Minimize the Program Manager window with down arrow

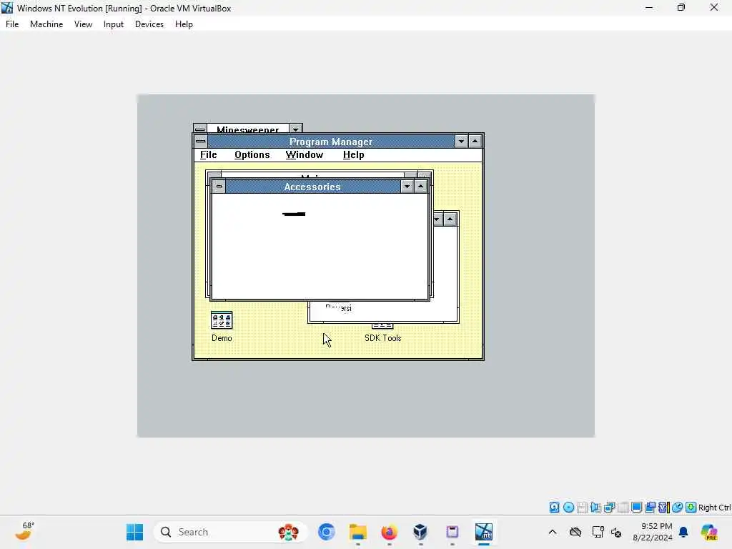[461, 141]
